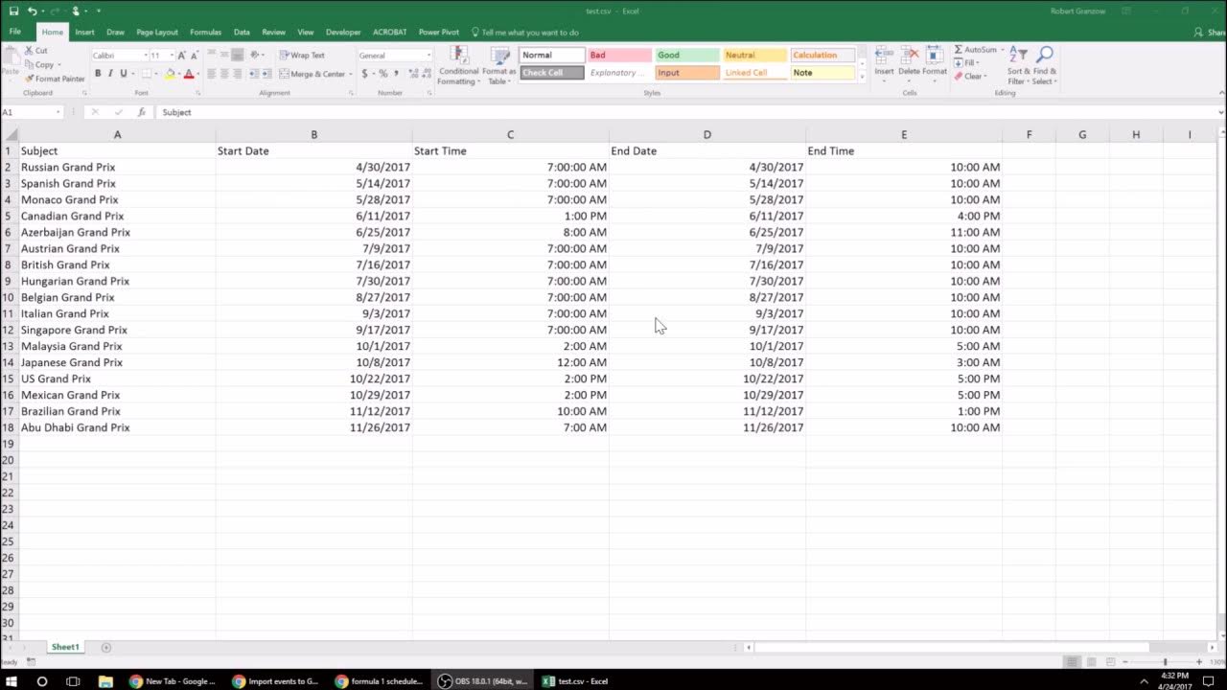Click the Percent Style icon
Image resolution: width=1227 pixels, height=690 pixels.
coord(383,74)
